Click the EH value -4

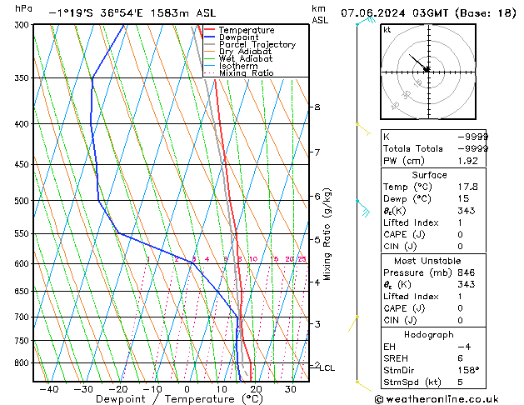[464, 347]
